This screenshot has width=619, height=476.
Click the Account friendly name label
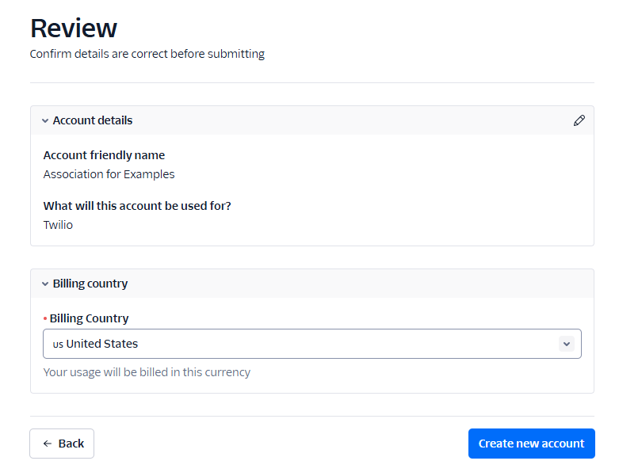[104, 155]
